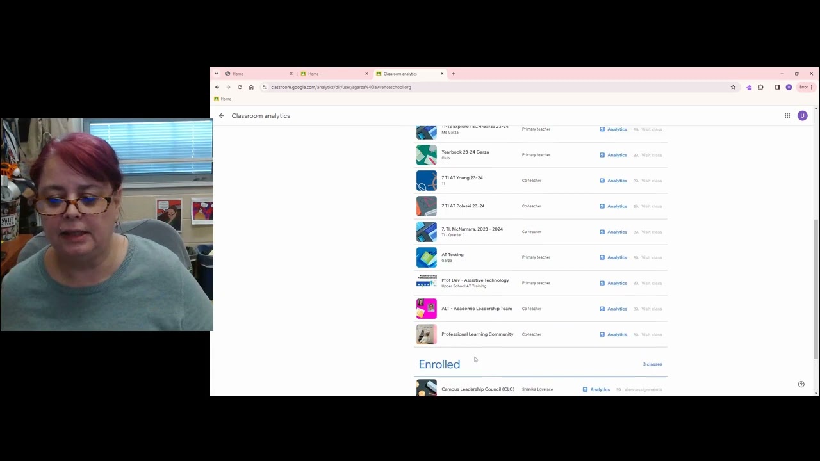Close the second Home tab

(x=366, y=74)
